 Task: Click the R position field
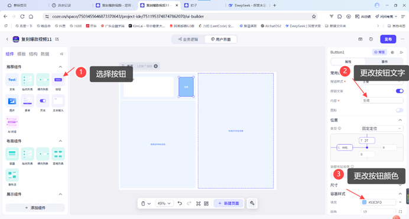coord(389,148)
